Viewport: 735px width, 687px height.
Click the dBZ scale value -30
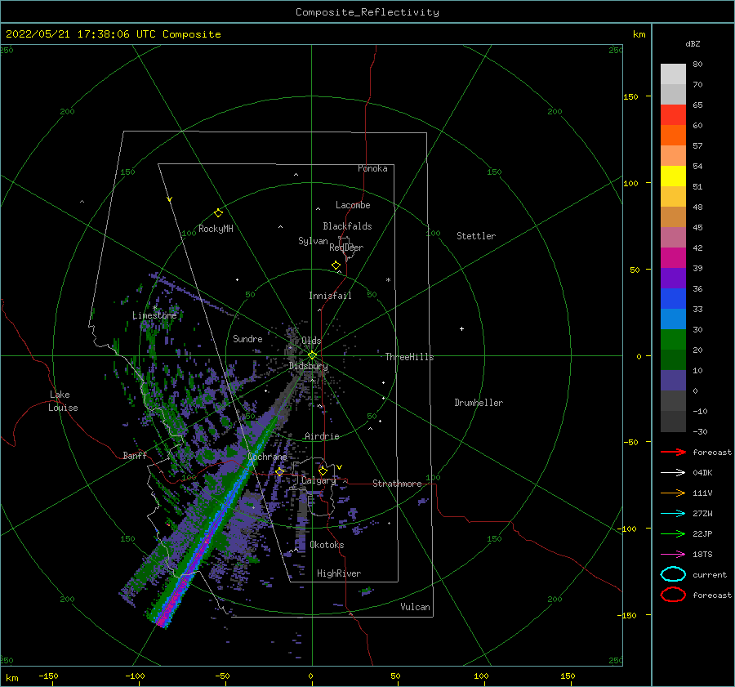coord(700,431)
